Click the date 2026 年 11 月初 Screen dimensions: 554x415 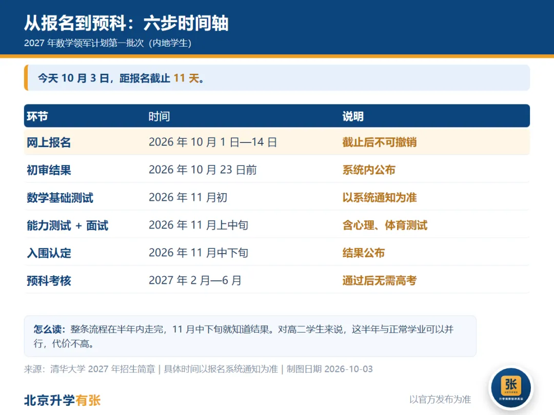point(188,198)
